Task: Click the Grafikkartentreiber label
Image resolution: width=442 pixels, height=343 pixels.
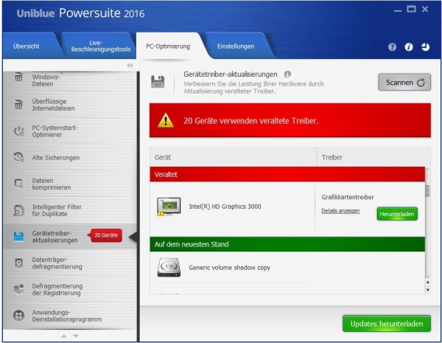Action: 348,197
